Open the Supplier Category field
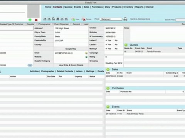The height and width of the screenshot is (138, 185). 71,61
